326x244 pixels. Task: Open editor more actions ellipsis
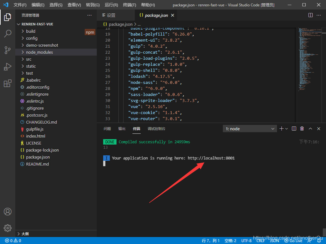(x=318, y=15)
